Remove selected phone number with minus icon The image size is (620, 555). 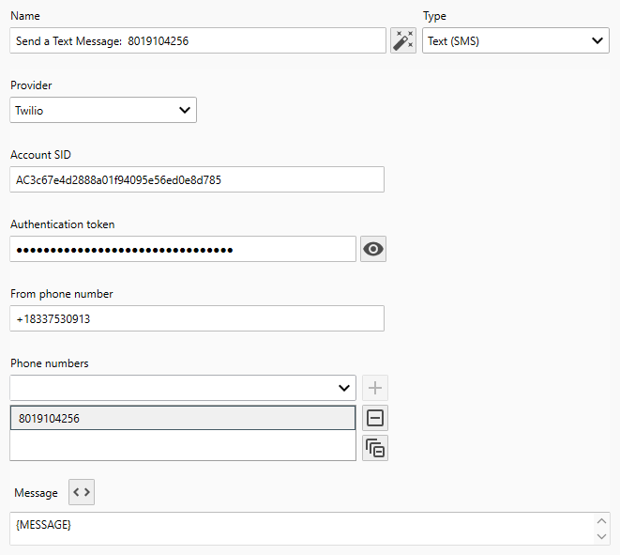375,419
